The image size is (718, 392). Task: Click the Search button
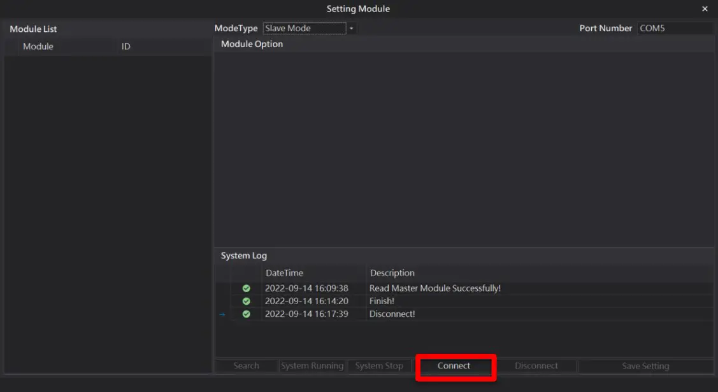point(246,366)
